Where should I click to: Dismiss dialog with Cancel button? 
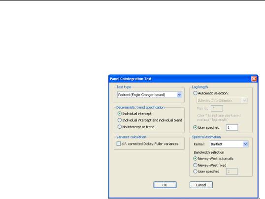(201, 185)
